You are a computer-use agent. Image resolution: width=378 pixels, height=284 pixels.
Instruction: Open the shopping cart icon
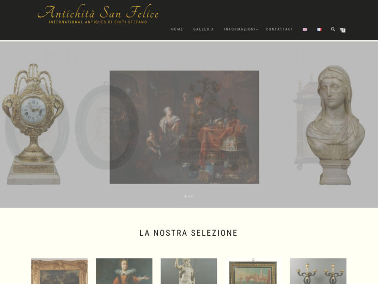[343, 30]
